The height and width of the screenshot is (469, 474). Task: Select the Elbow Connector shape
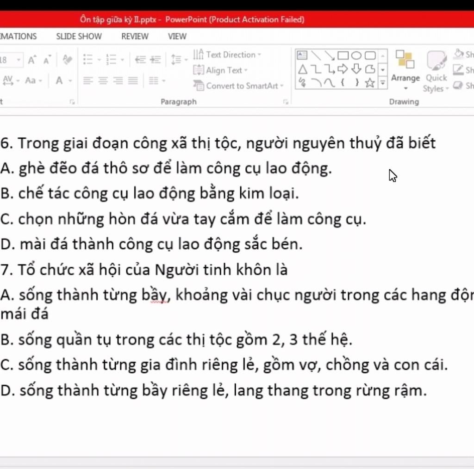pos(316,69)
